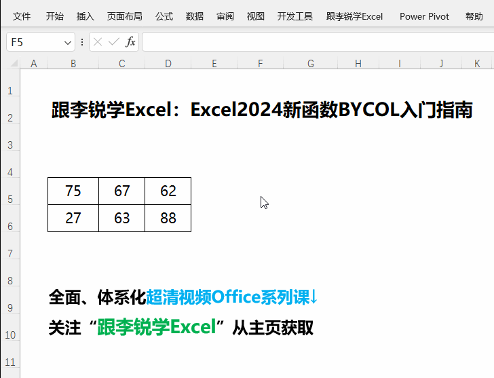The height and width of the screenshot is (378, 494).
Task: Click the formula bar cancel X icon
Action: (x=98, y=42)
